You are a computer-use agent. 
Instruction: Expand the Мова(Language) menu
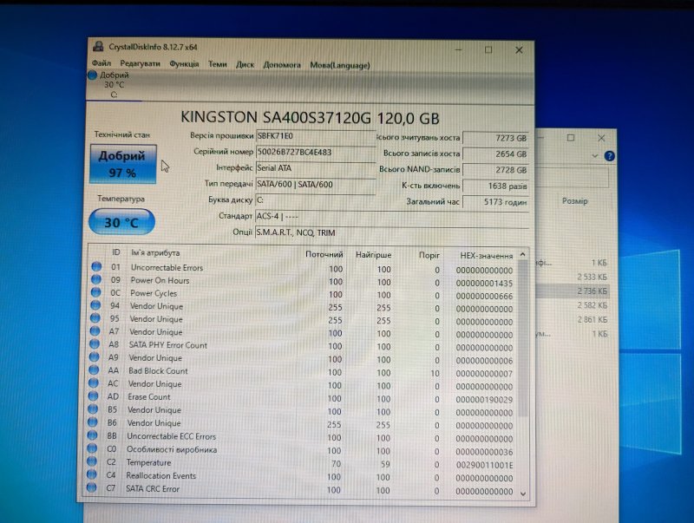pyautogui.click(x=339, y=65)
